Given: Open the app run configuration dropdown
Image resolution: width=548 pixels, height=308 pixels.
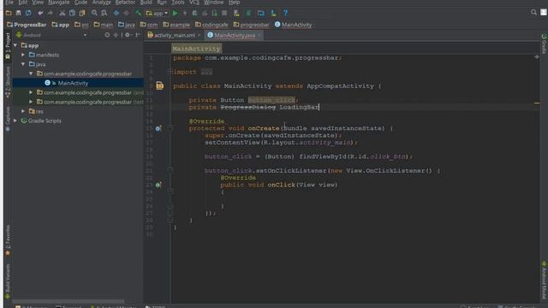Looking at the screenshot, I should tap(157, 14).
